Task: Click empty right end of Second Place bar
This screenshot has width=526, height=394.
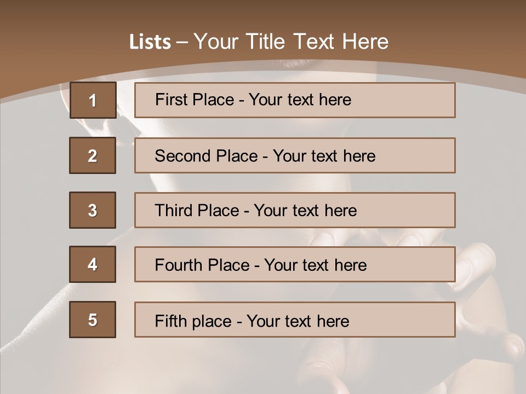Action: (x=422, y=155)
